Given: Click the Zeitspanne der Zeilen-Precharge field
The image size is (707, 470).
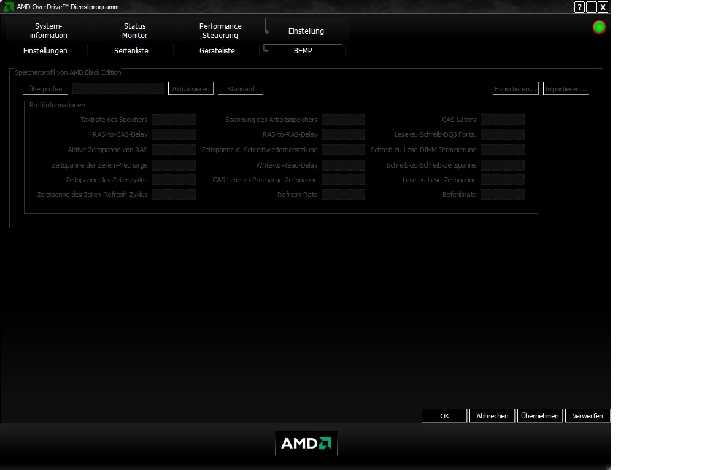Looking at the screenshot, I should click(174, 165).
